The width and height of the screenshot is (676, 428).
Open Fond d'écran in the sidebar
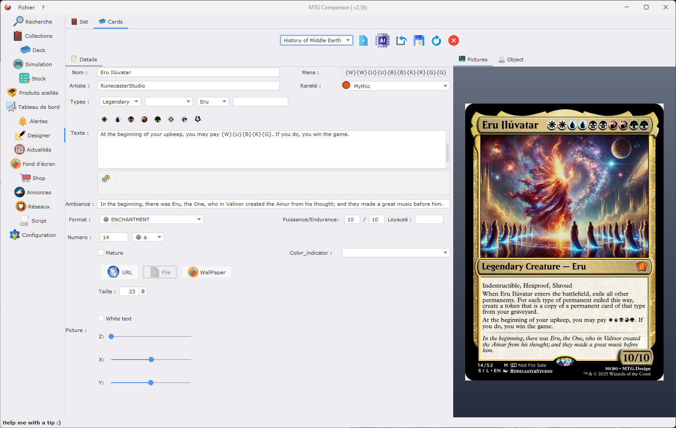click(33, 164)
